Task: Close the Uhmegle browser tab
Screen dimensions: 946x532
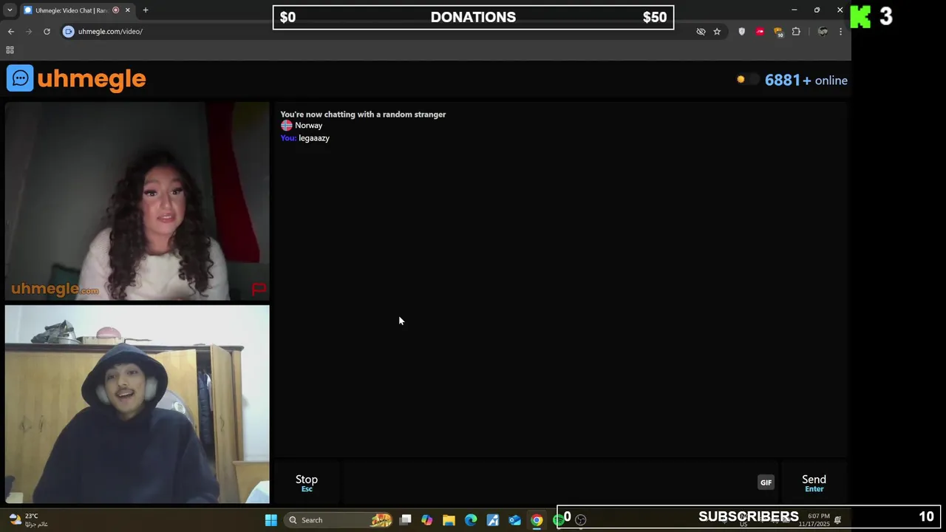Action: (x=127, y=10)
